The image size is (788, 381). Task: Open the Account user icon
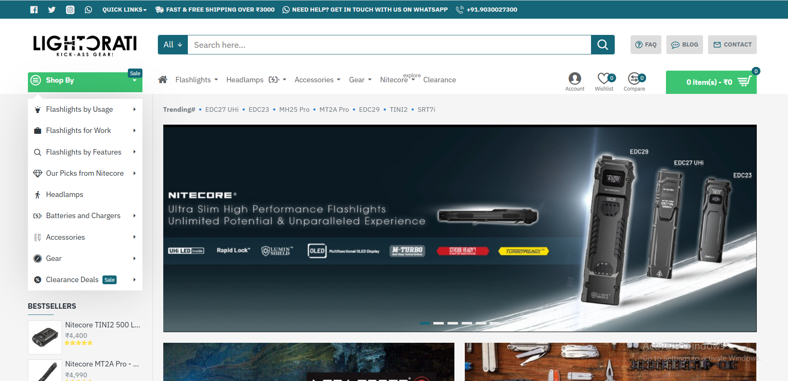point(574,79)
